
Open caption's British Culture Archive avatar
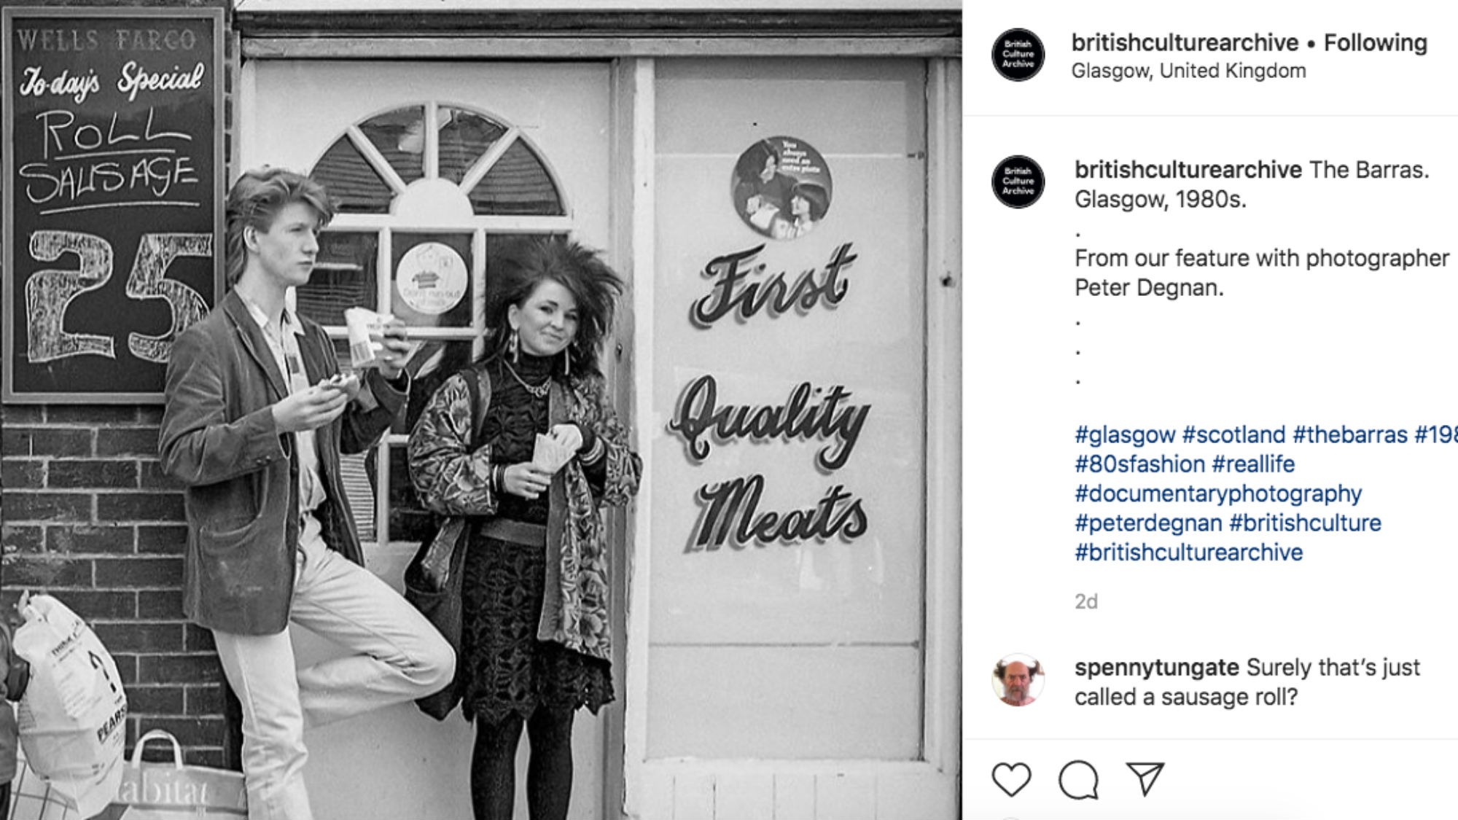point(1018,181)
